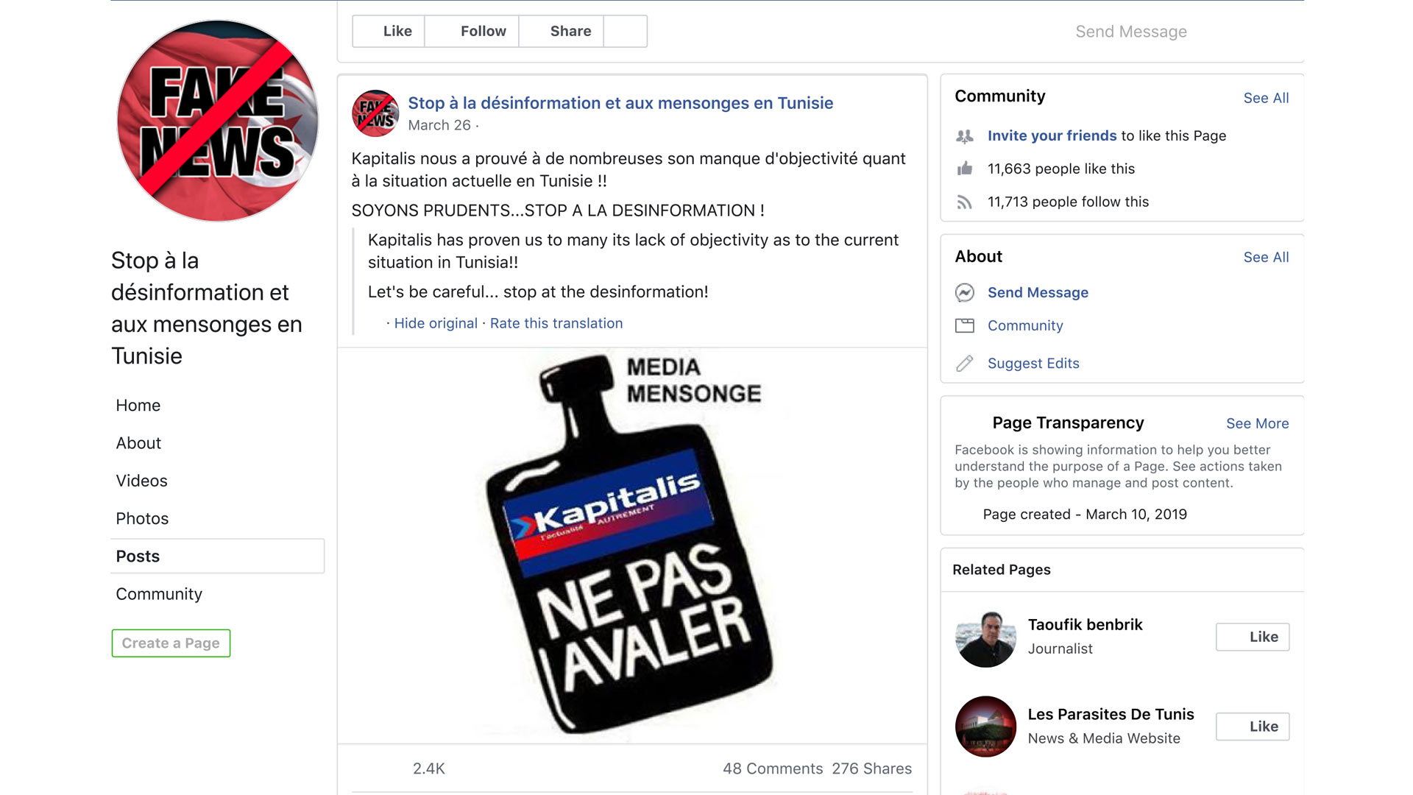Click the feed icon beside people follow this
The height and width of the screenshot is (795, 1413).
click(x=964, y=202)
